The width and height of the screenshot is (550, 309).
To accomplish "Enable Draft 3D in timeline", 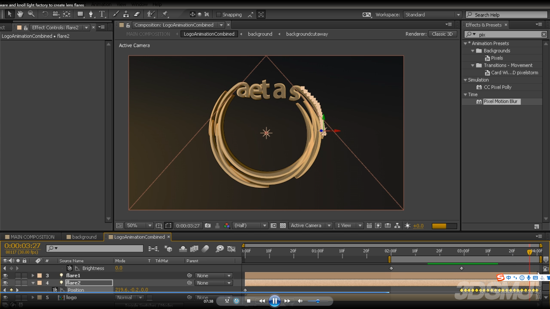I will [x=168, y=249].
